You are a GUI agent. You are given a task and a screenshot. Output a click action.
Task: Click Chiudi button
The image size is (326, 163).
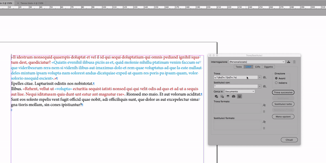click(x=289, y=140)
